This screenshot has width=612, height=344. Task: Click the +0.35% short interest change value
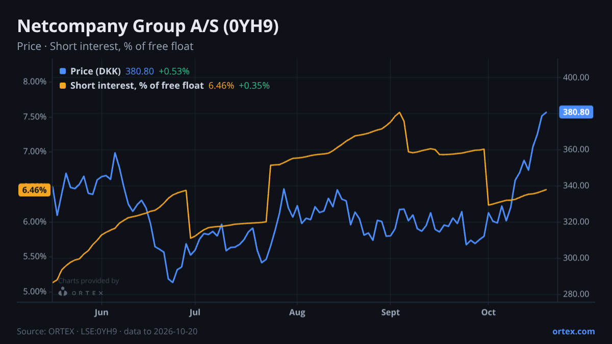point(254,86)
